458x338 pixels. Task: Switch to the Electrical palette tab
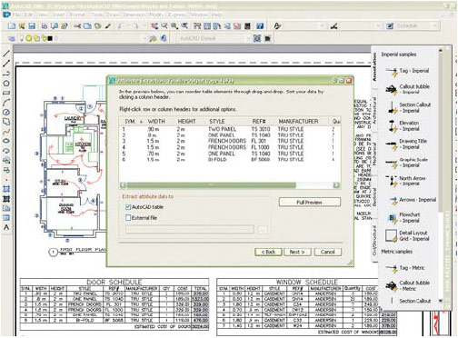pyautogui.click(x=374, y=197)
